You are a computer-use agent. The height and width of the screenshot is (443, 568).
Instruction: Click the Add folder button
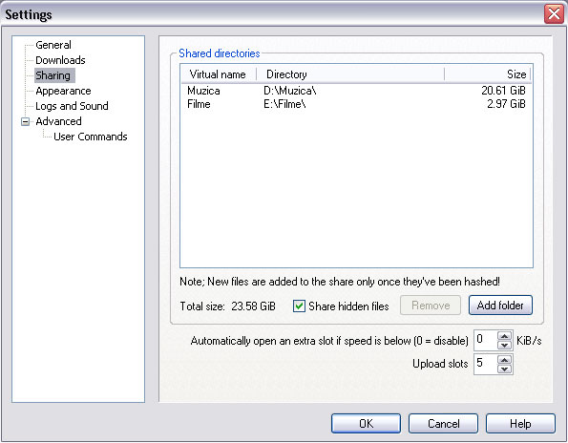click(500, 305)
